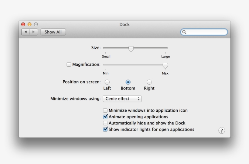Click the Size slider knob
Viewport: 249px width, 164px height.
pyautogui.click(x=131, y=49)
